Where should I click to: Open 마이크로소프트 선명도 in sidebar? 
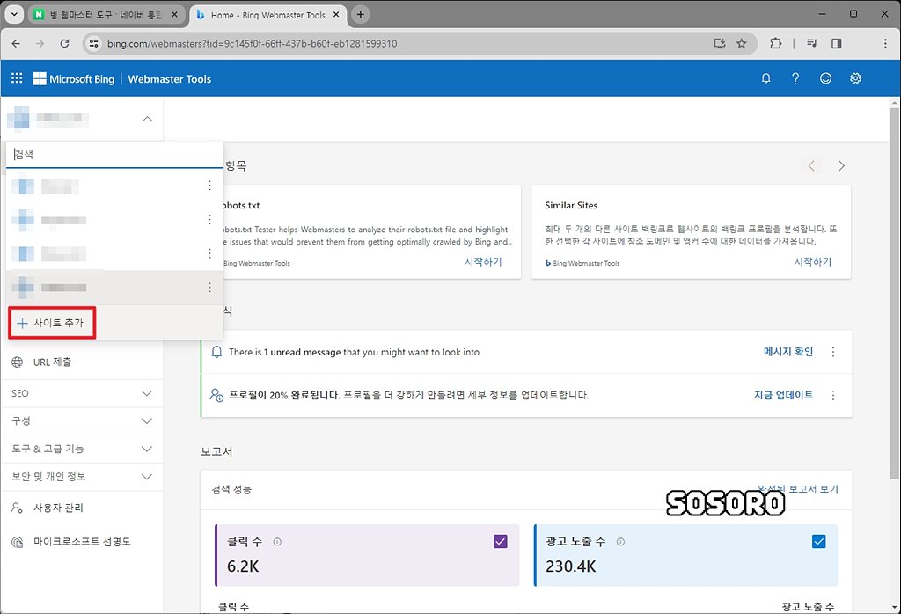click(x=82, y=542)
